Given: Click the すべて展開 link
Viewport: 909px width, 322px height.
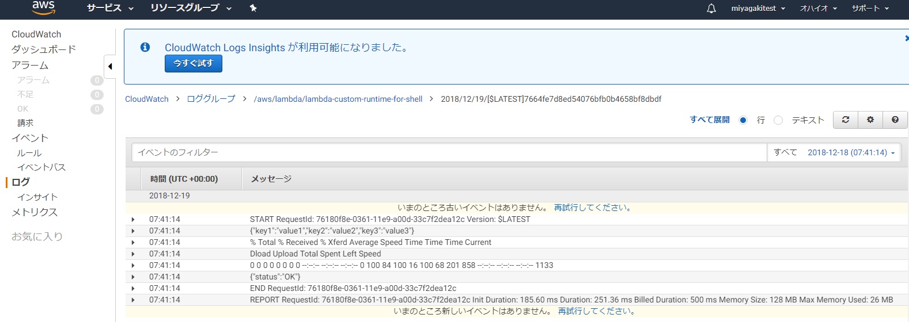Looking at the screenshot, I should [710, 120].
